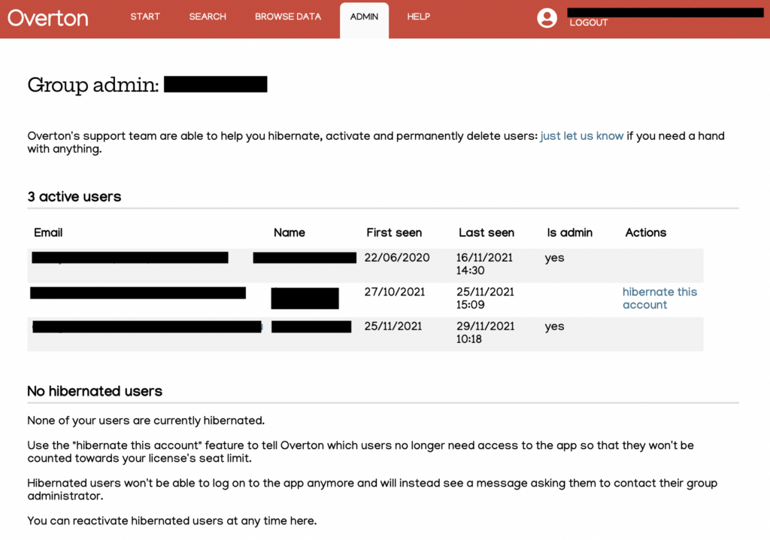Click the Actions column header

point(645,232)
